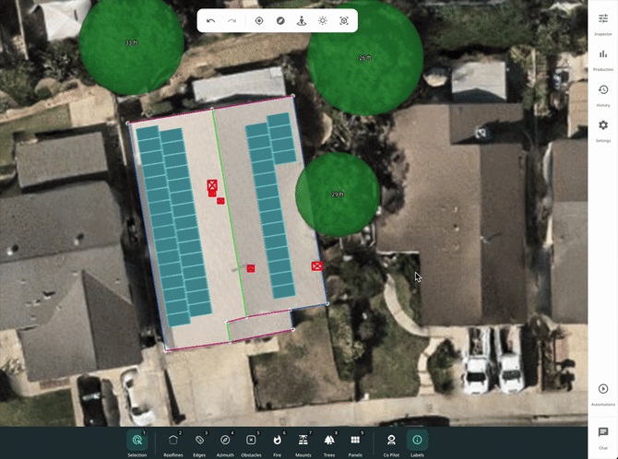Click the focus frame capture icon
618x459 pixels.
344,21
